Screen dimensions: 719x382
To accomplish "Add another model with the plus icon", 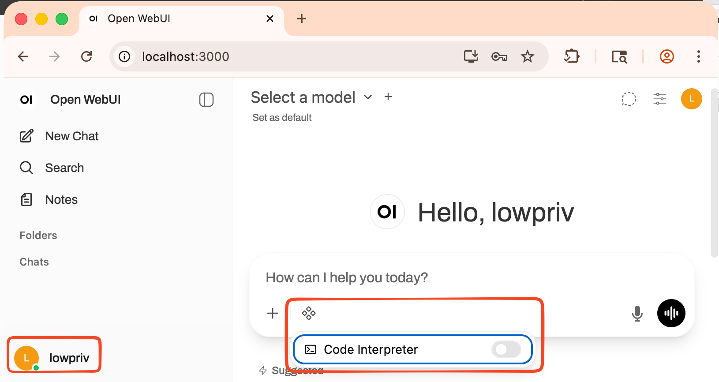I will click(388, 97).
